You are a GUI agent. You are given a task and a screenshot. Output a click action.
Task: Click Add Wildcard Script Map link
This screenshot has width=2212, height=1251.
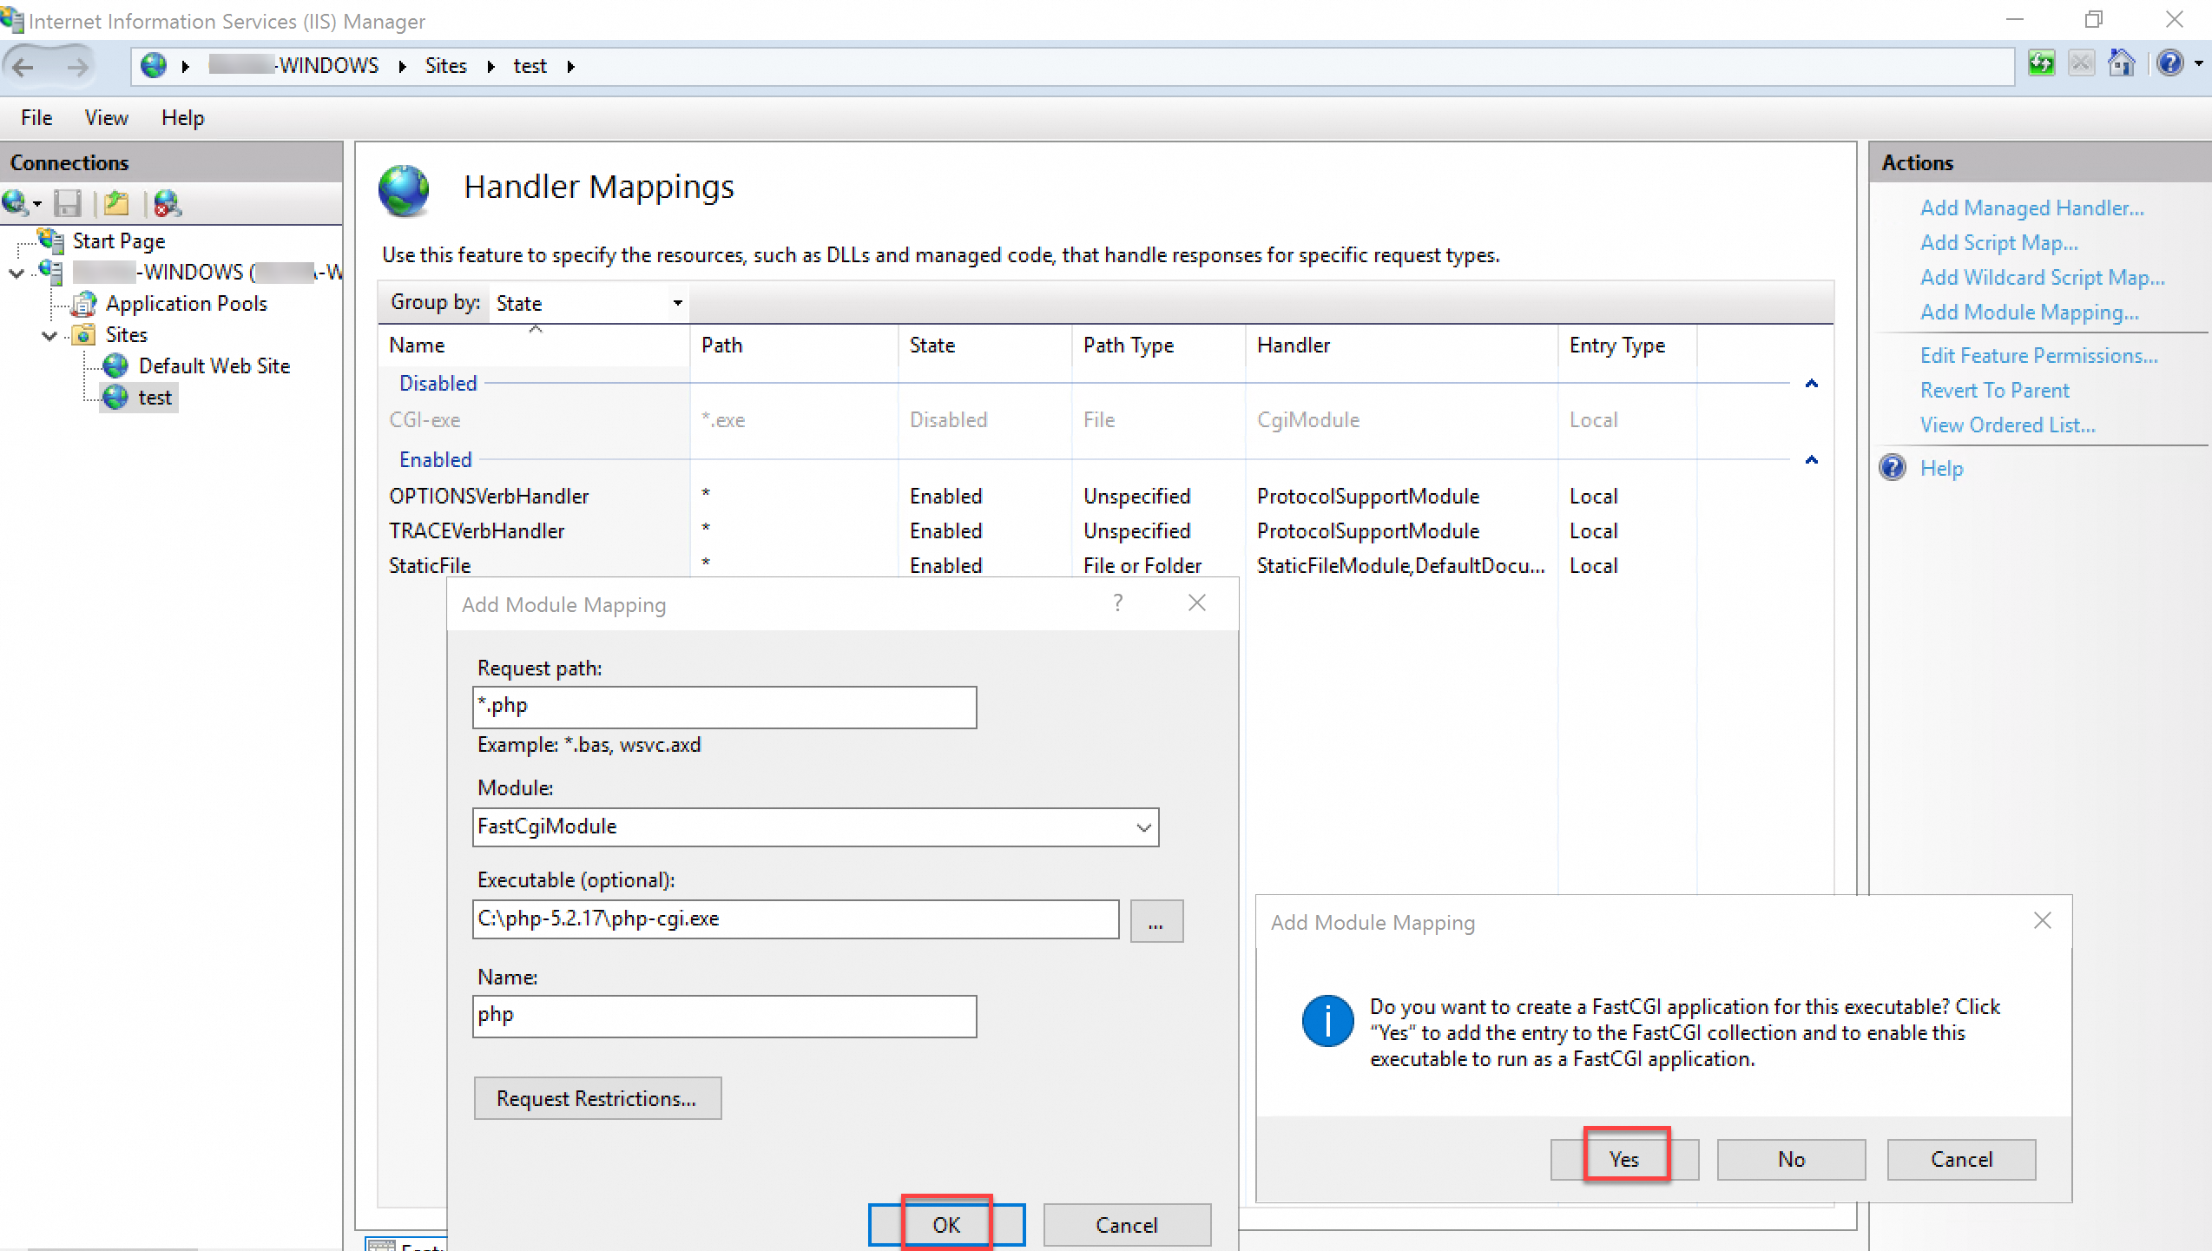tap(2042, 278)
